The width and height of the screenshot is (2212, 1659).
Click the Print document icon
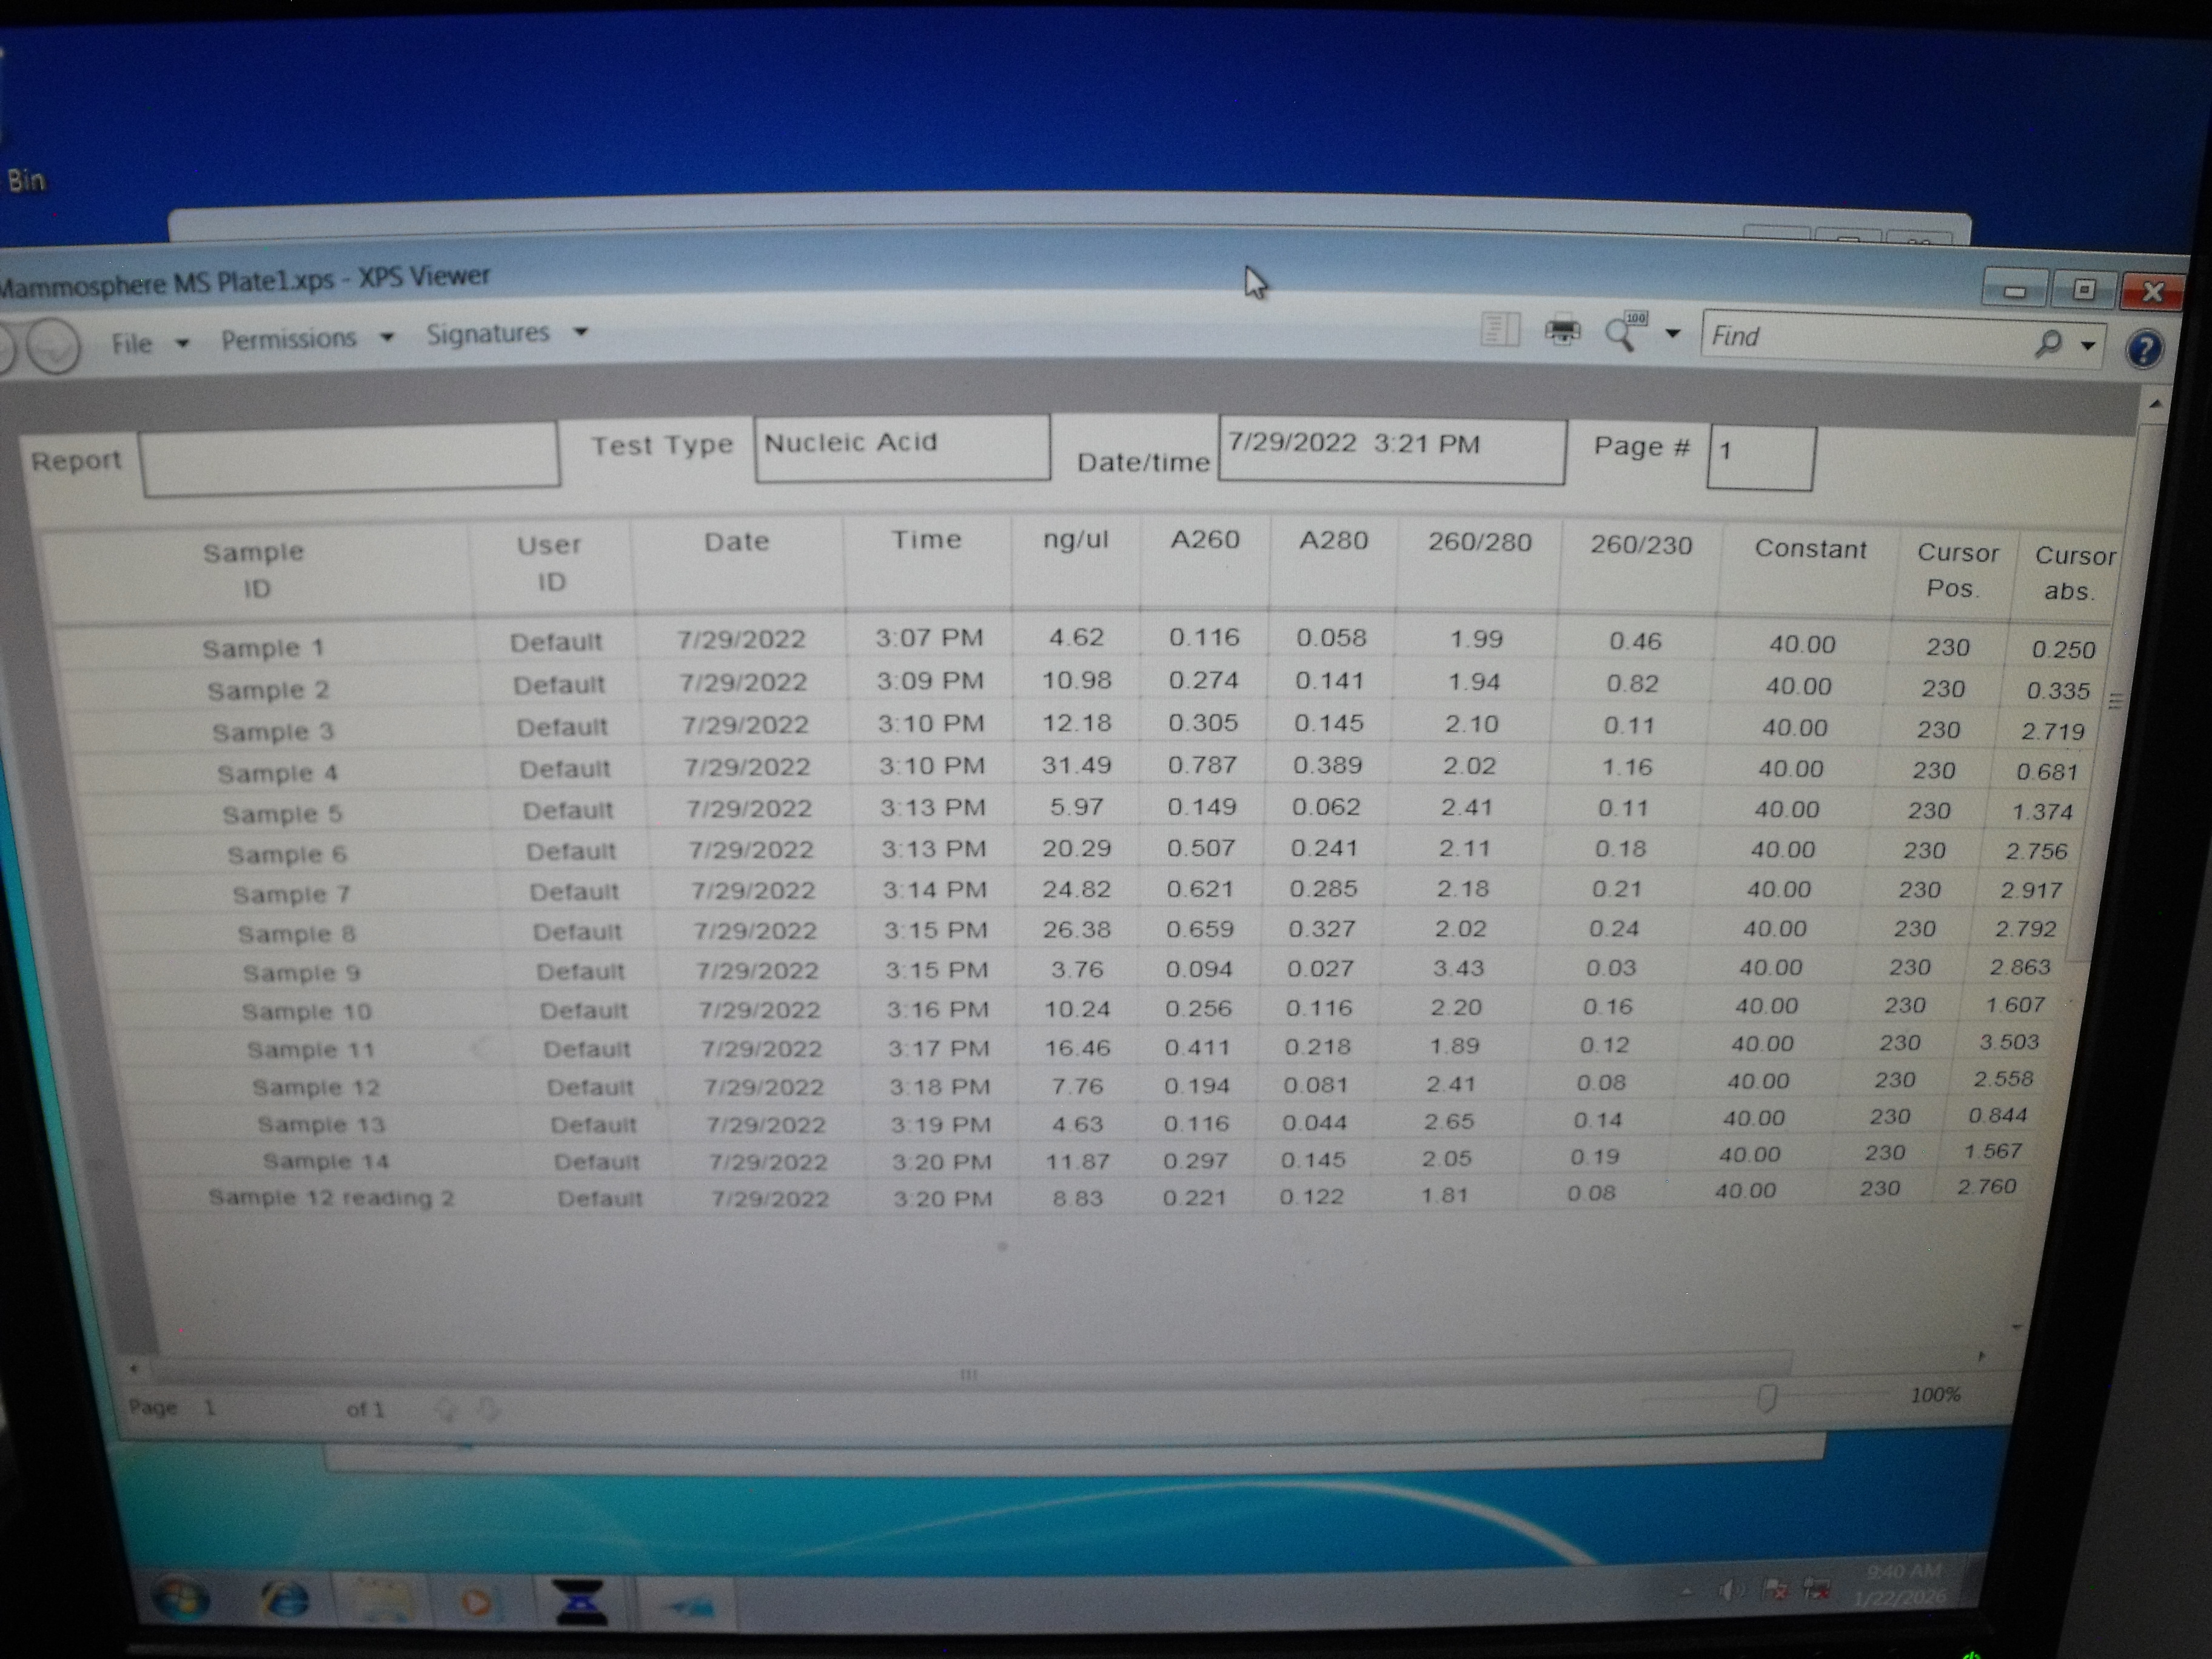(1562, 331)
